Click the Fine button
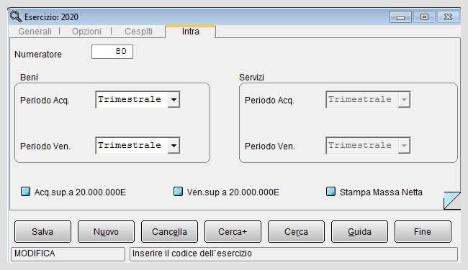The image size is (468, 270). [x=423, y=232]
